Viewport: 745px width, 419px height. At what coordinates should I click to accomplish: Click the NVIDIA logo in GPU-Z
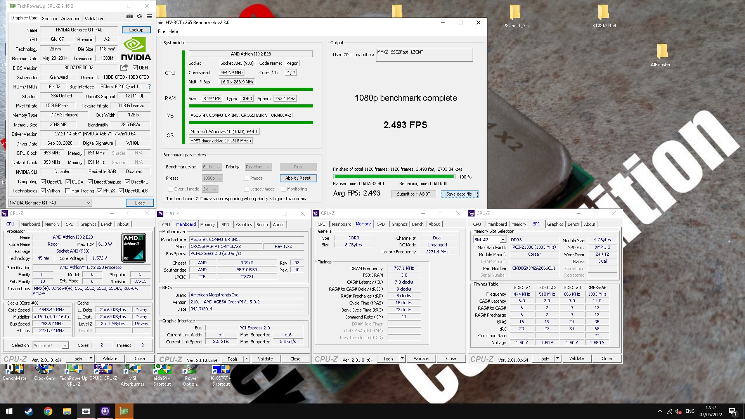(136, 49)
